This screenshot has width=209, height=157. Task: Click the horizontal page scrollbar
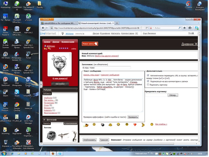click(x=108, y=144)
